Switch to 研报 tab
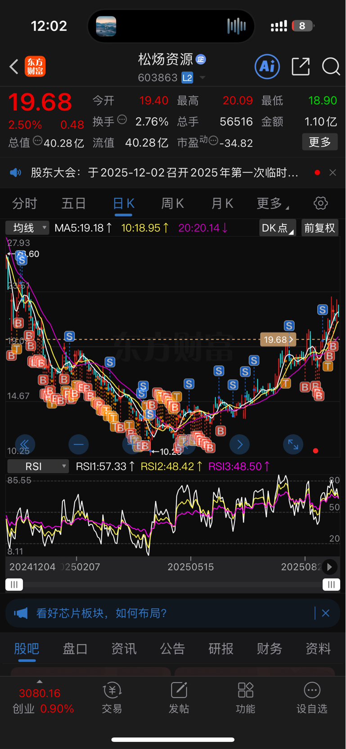Image resolution: width=346 pixels, height=749 pixels. 221,649
